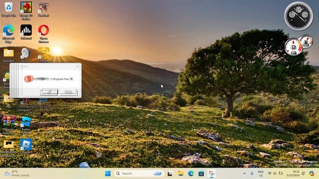Close the error dialog with X
Screen dimensions: 319x179
click(78, 66)
